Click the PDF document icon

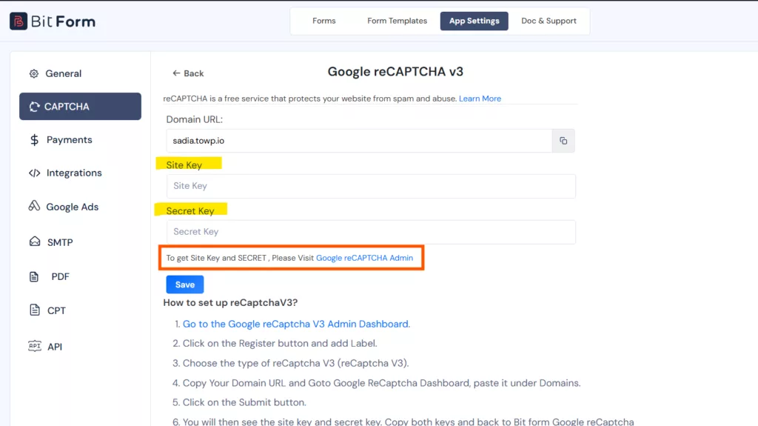pyautogui.click(x=34, y=276)
